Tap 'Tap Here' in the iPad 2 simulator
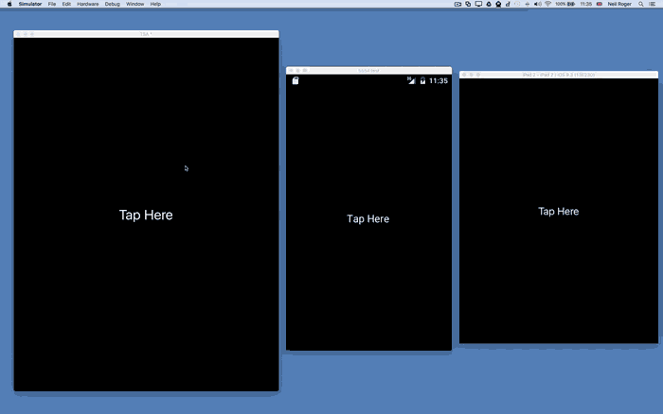 click(558, 212)
